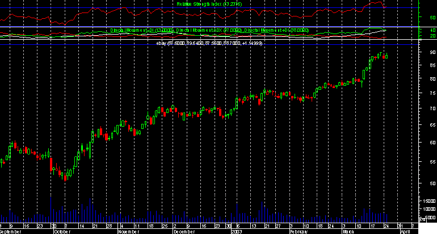The height and width of the screenshot is (234, 437).
Task: Click February's date label 3
Action: 291,226
